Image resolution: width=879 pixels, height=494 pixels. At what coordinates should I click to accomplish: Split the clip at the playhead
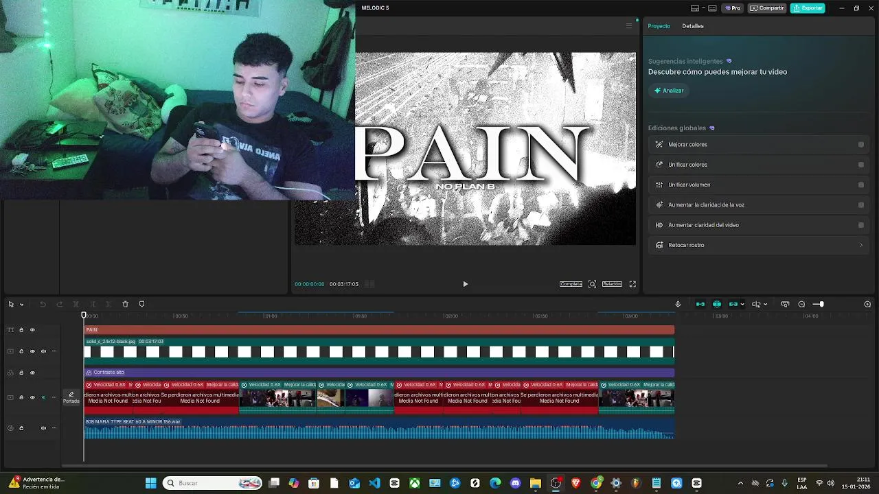(76, 304)
